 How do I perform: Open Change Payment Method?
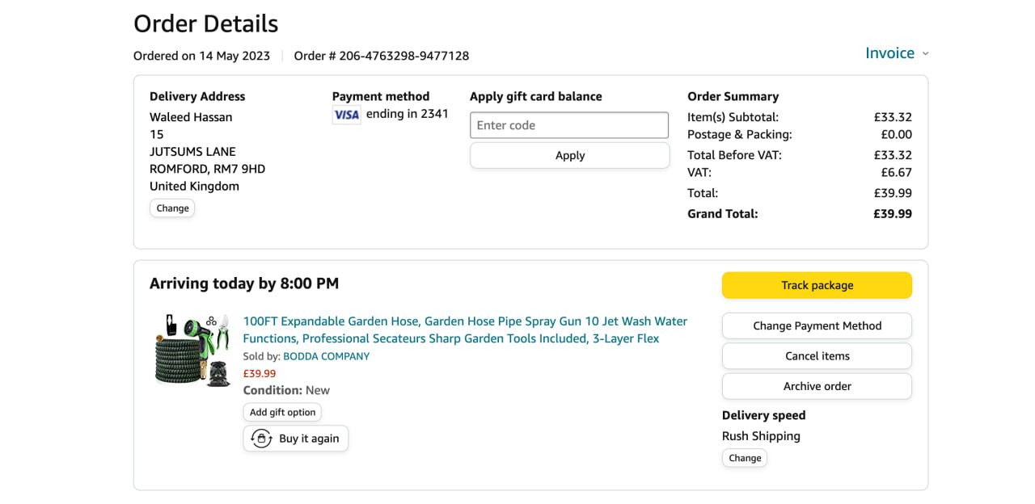[x=817, y=326]
